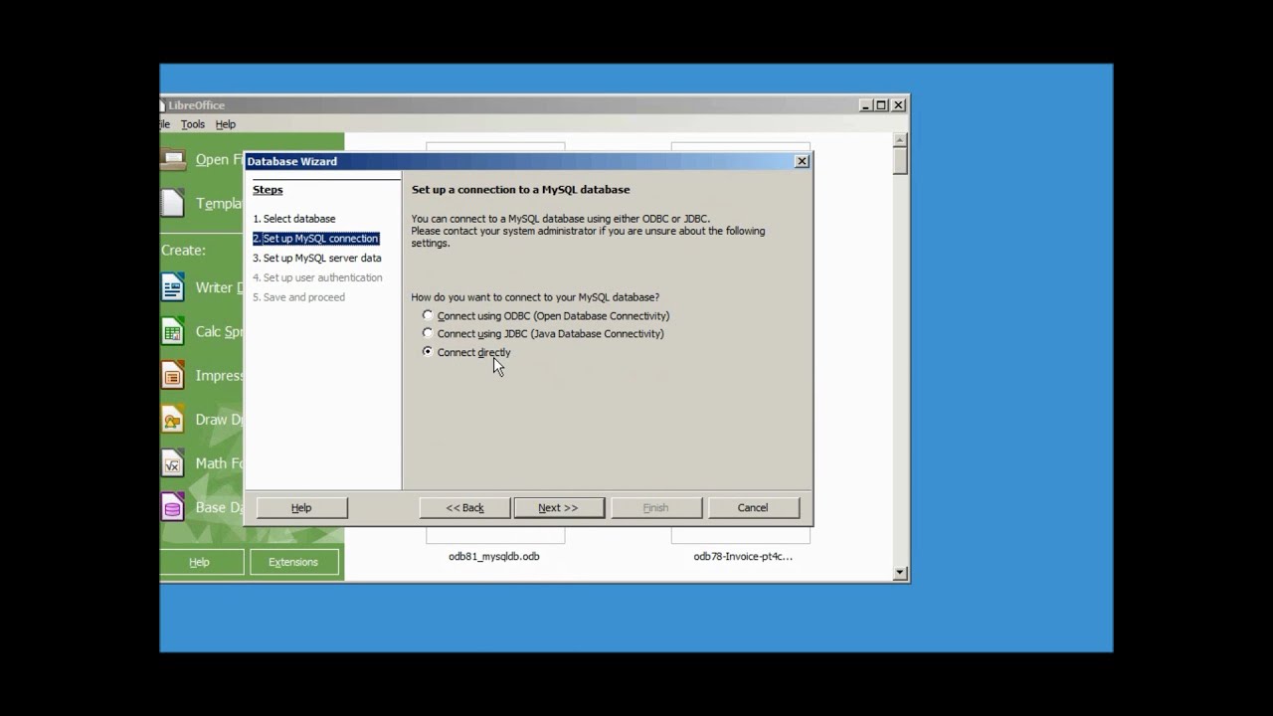Viewport: 1273px width, 716px height.
Task: Click the Next >> button
Action: tap(559, 507)
